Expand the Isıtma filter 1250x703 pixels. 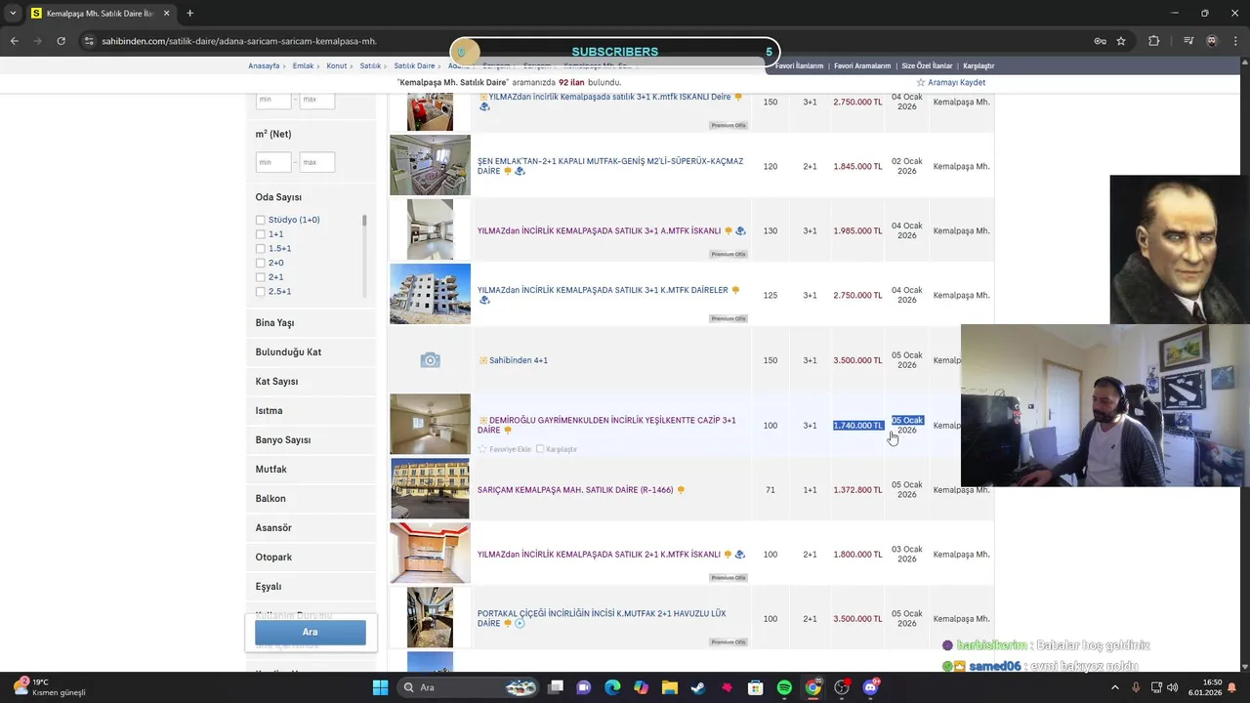(x=311, y=411)
